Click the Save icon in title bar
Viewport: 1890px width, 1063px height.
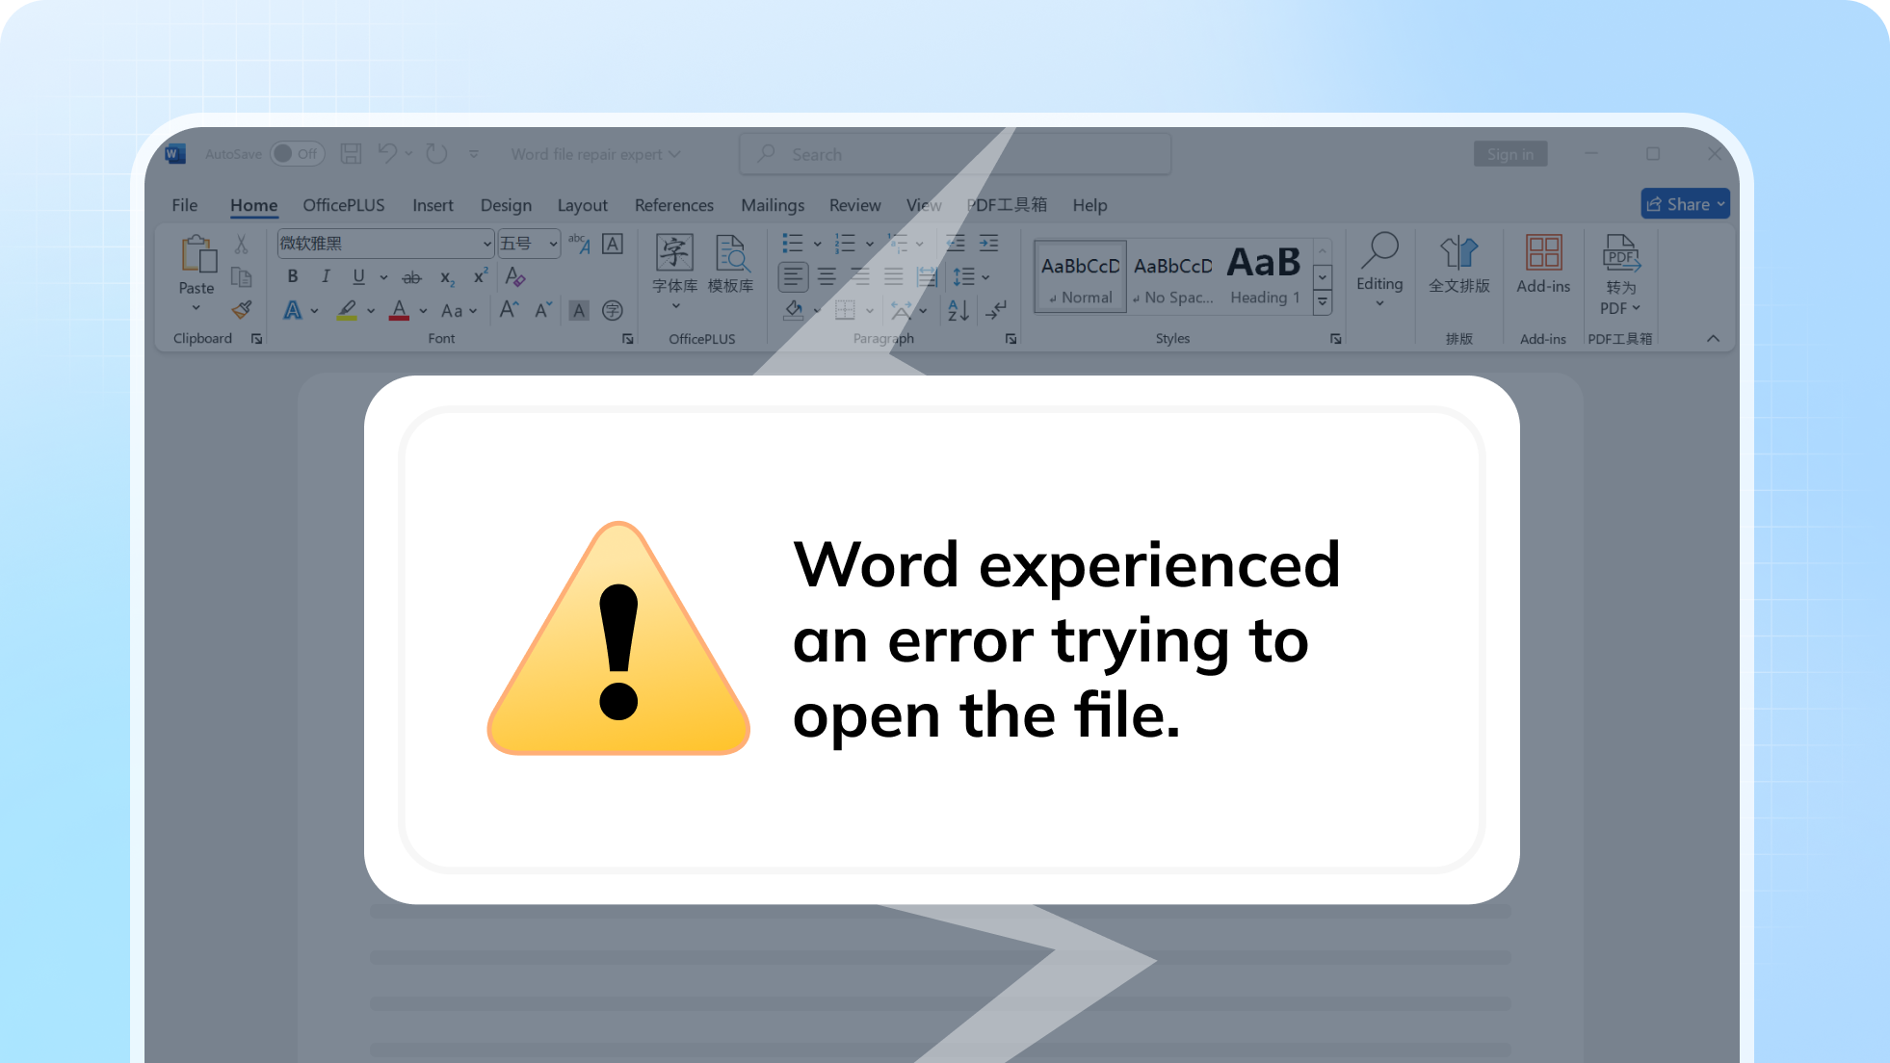click(352, 154)
